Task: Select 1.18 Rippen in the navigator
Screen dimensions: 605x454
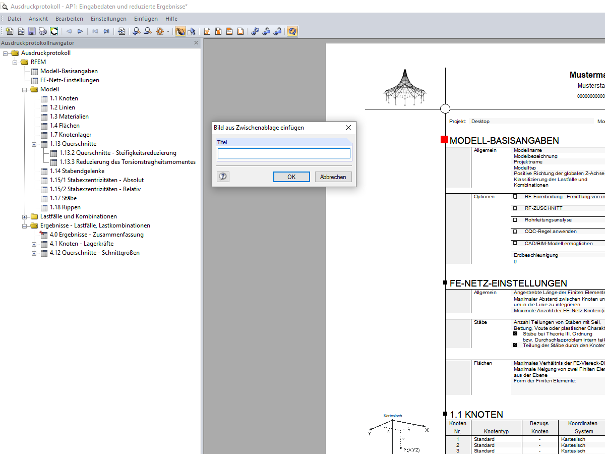Action: (65, 207)
